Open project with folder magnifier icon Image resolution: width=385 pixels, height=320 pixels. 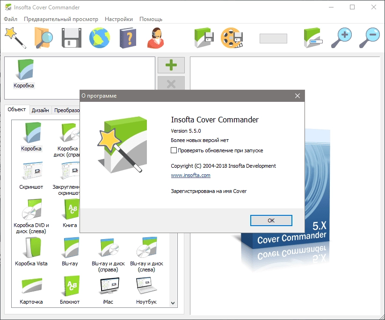pyautogui.click(x=44, y=38)
